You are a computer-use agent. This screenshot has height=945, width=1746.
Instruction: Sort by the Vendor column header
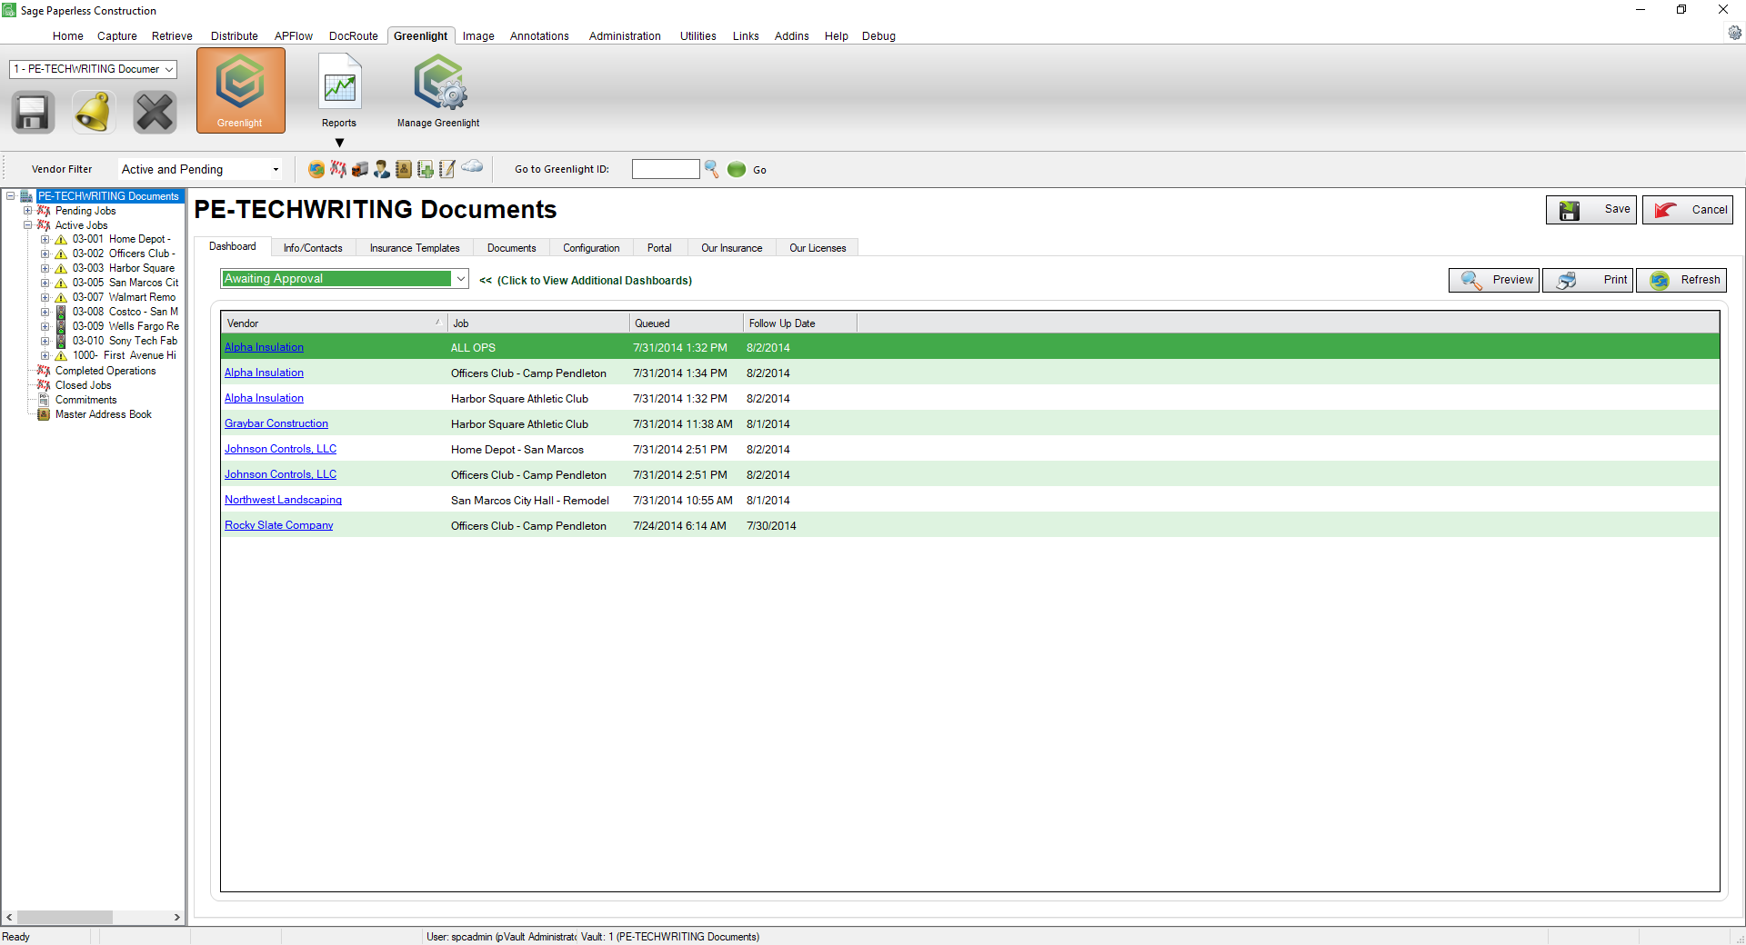[x=334, y=323]
